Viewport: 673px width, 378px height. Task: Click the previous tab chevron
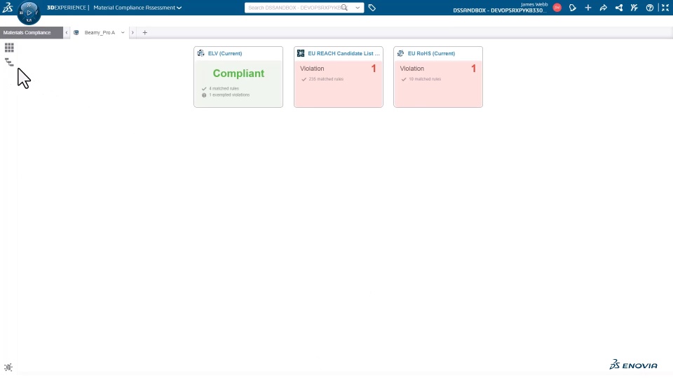click(67, 33)
